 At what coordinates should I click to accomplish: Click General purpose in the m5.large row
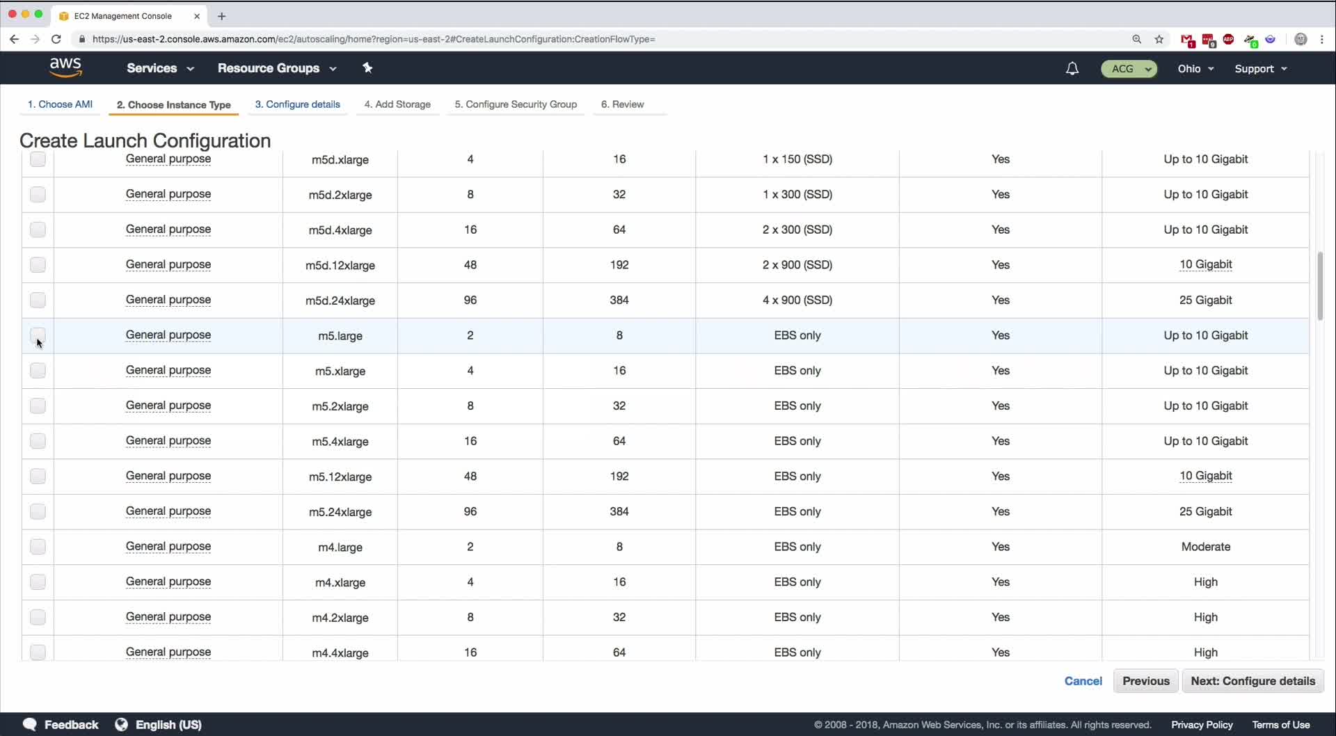click(168, 335)
